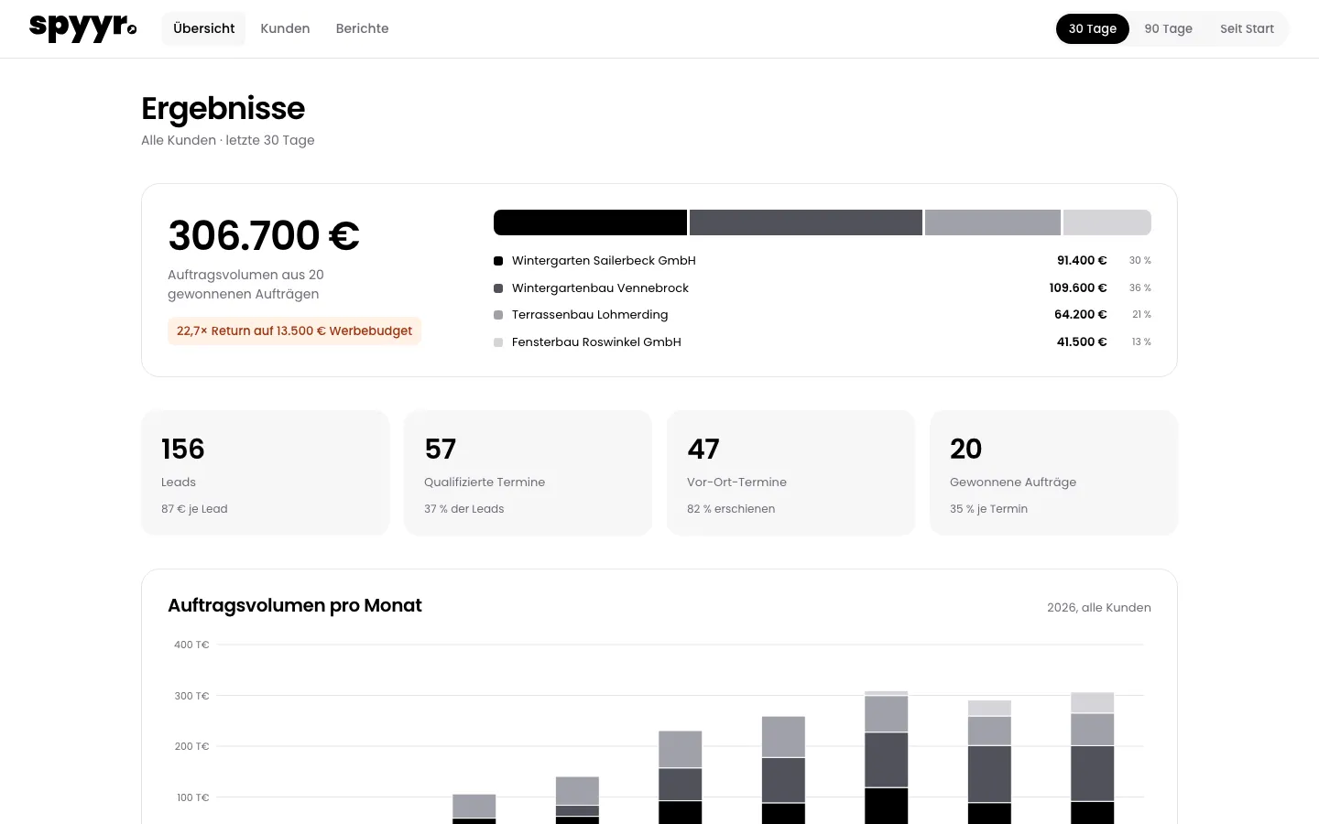Open Wintergarten Sailerbeck GmbH client name
The width and height of the screenshot is (1319, 824).
604,261
